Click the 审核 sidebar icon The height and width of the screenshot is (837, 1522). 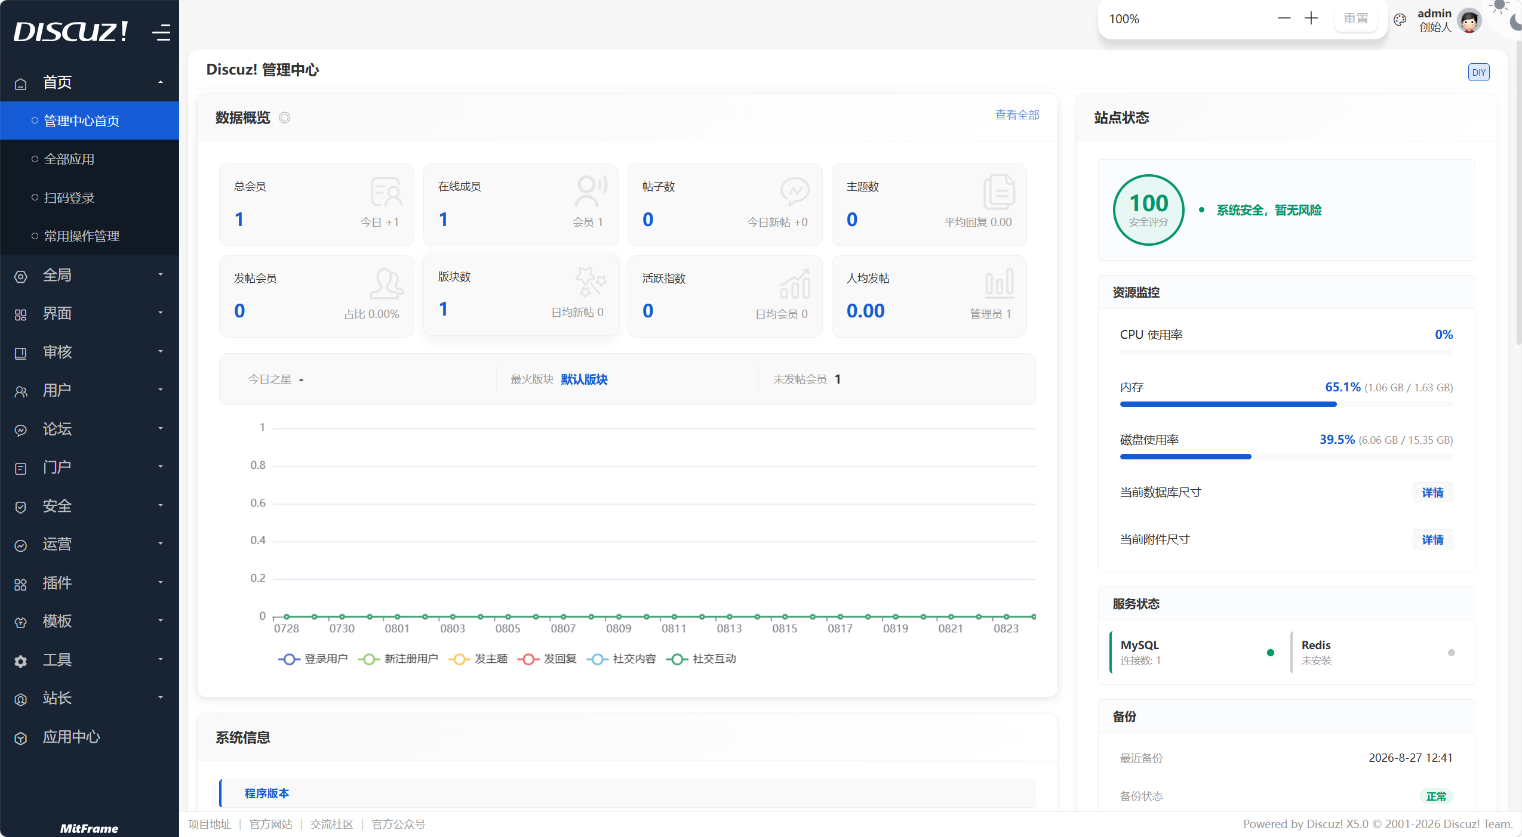click(x=21, y=353)
